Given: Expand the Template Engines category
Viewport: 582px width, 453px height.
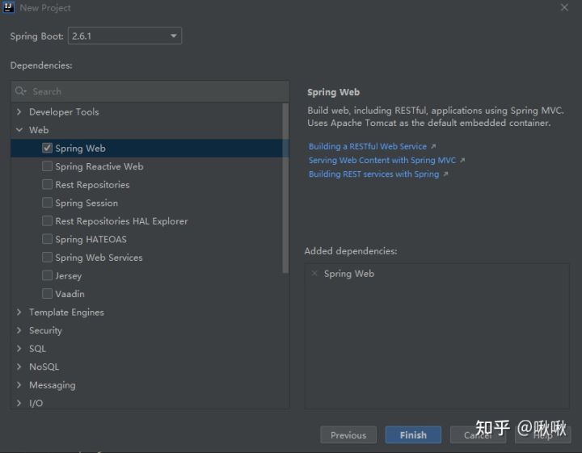Looking at the screenshot, I should tap(19, 312).
